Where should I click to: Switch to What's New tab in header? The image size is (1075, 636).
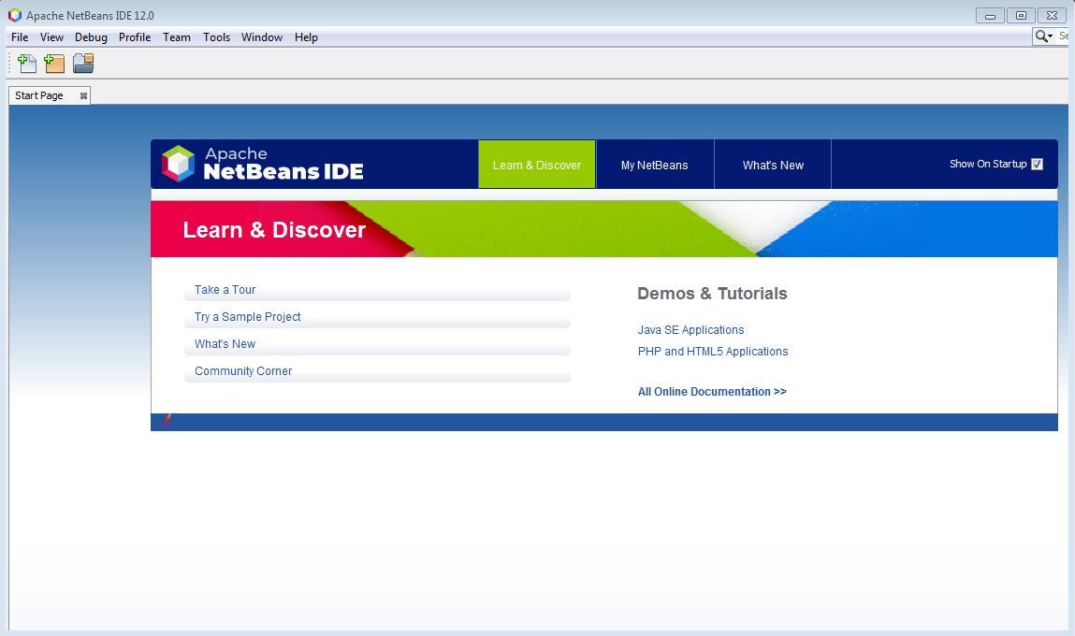773,165
